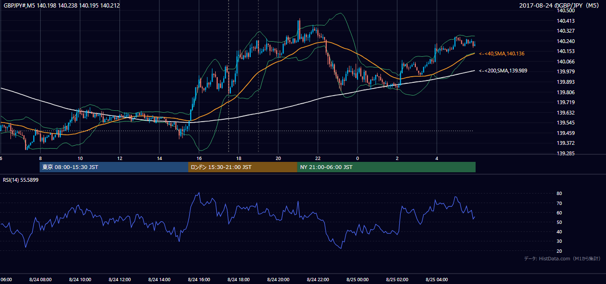Click the 8/25 02:00 time axis label
The image size is (606, 284).
click(x=397, y=280)
